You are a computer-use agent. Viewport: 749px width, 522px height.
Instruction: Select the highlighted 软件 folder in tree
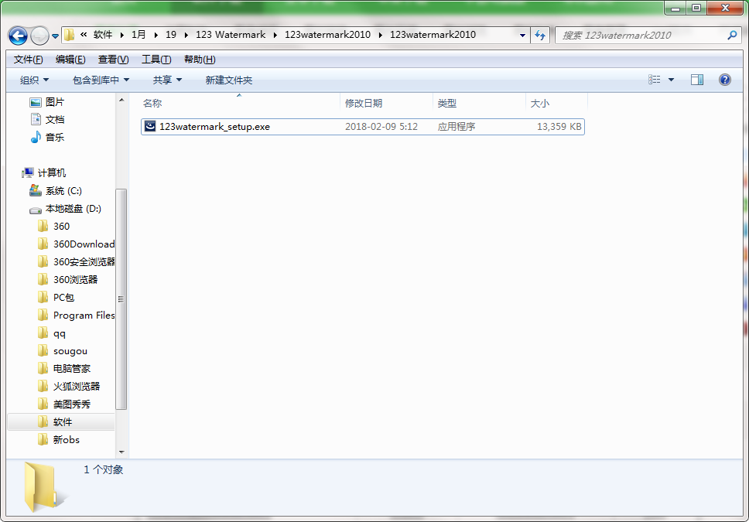(61, 421)
